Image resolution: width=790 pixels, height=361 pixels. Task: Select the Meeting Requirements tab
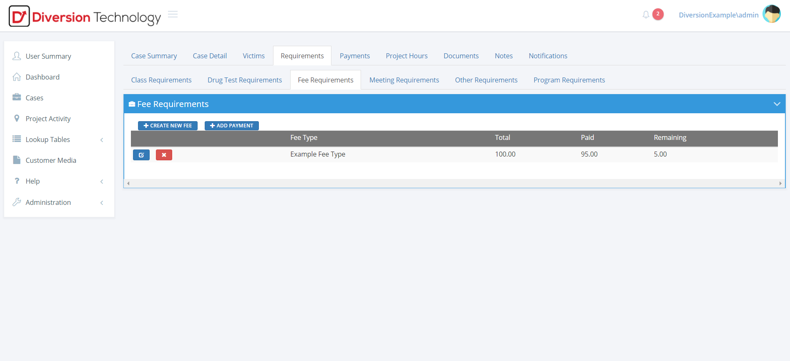coord(404,80)
